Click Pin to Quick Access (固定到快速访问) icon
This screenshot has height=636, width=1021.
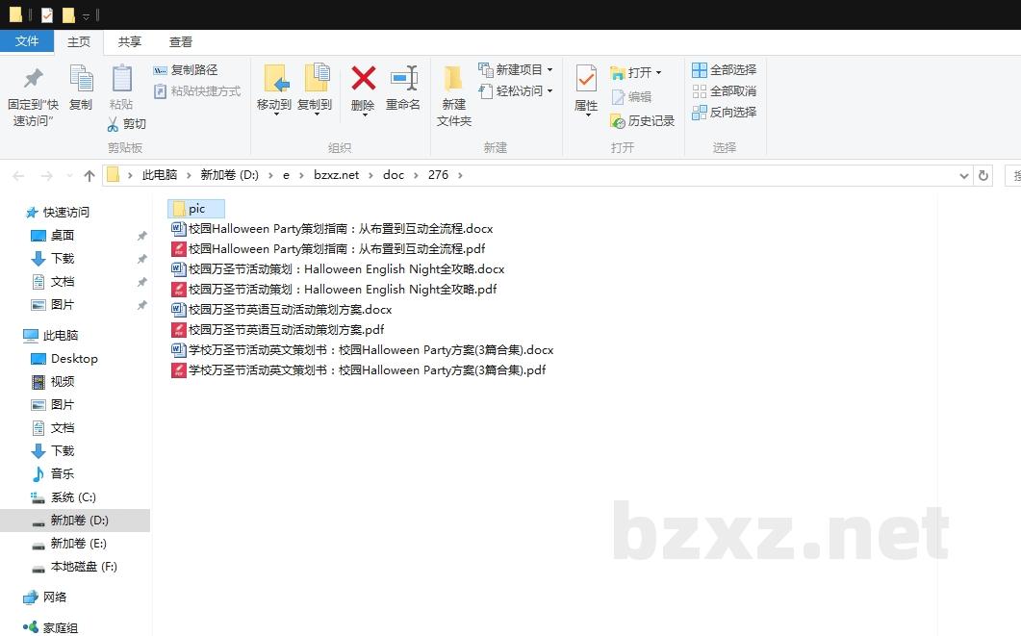coord(33,79)
